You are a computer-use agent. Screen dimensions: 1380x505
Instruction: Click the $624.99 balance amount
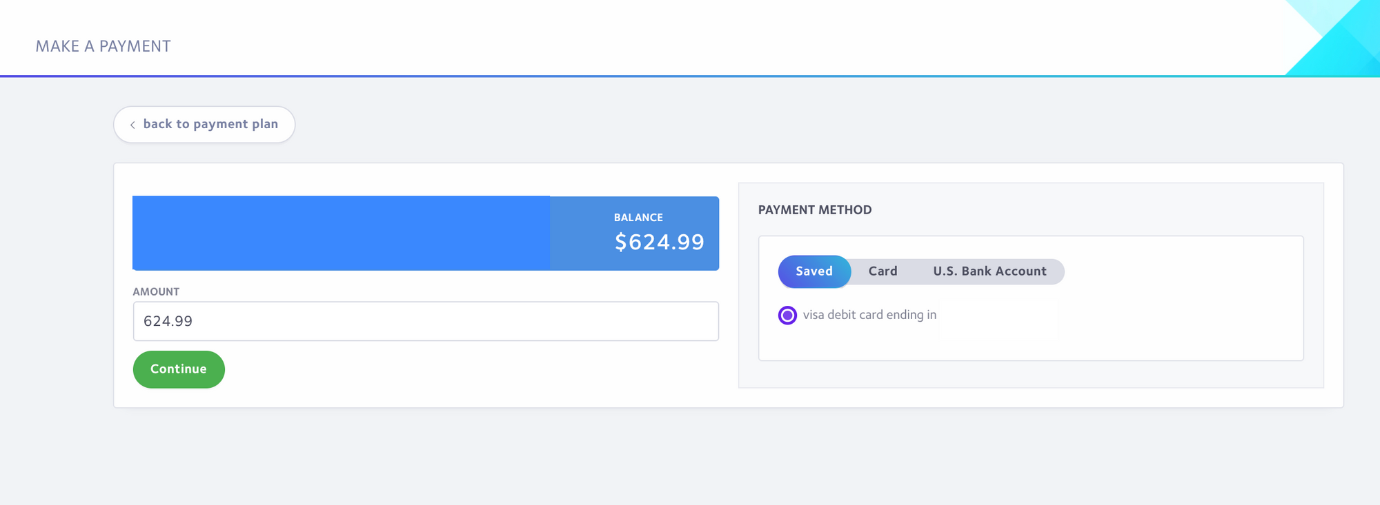pos(660,242)
